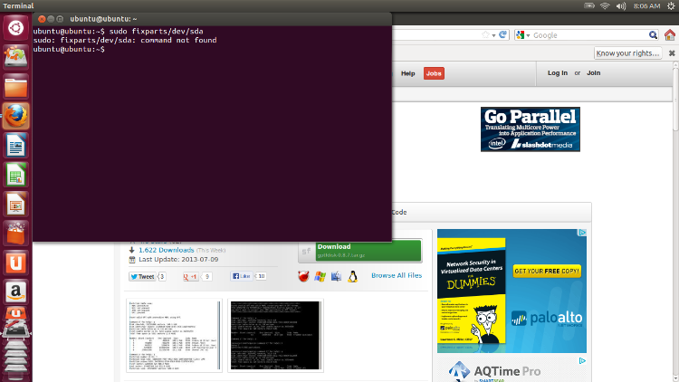This screenshot has height=382, width=679.
Task: Expand the search engine dropdown
Action: point(525,35)
